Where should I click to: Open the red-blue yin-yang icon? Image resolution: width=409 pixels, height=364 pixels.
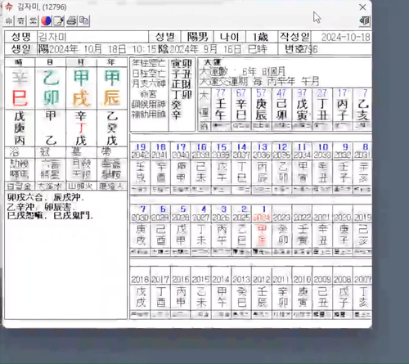[46, 21]
